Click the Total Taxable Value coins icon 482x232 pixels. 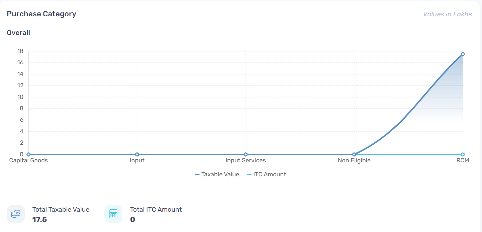[x=16, y=214]
